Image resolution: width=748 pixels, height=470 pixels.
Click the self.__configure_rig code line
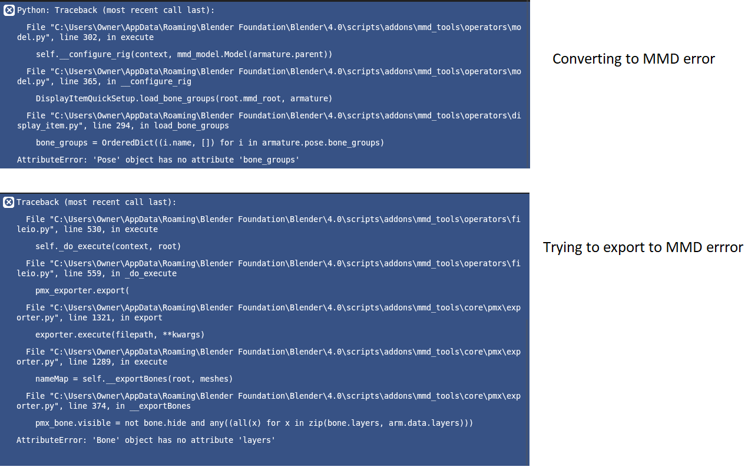(x=184, y=54)
